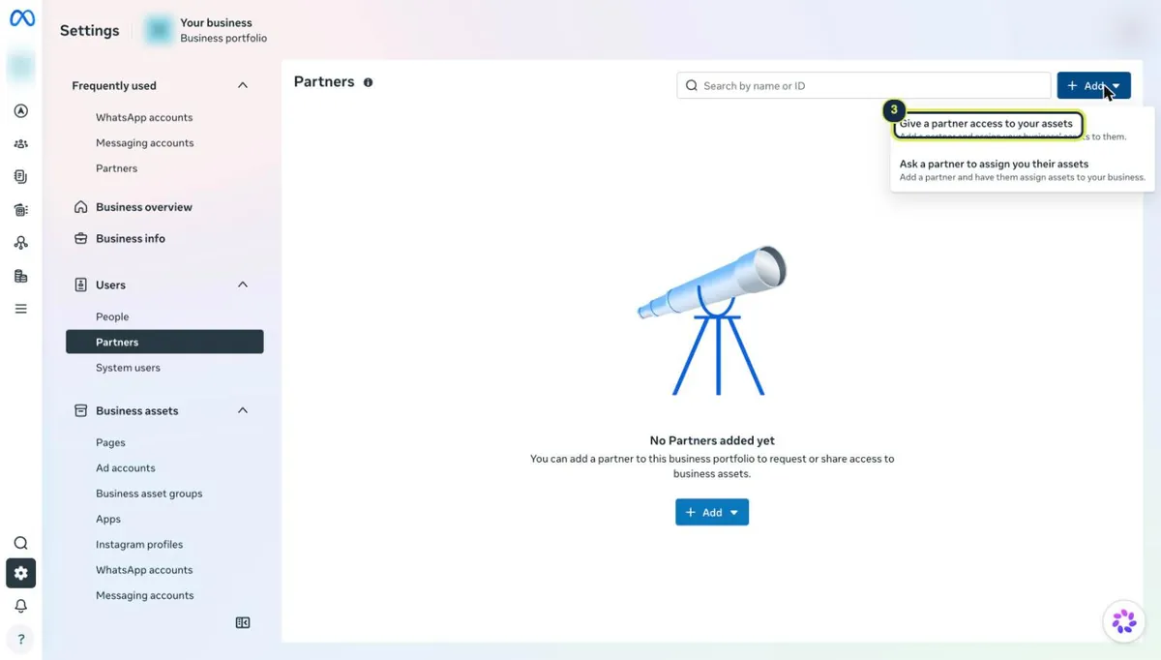Screen dimensions: 1161x660
Task: Open the help question mark icon
Action: click(21, 639)
